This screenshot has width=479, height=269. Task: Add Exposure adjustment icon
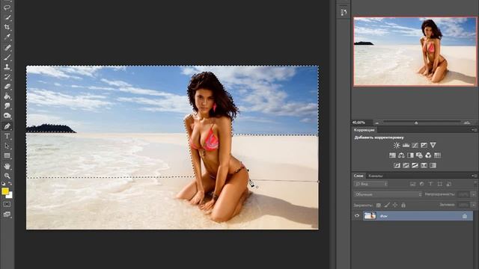click(424, 145)
